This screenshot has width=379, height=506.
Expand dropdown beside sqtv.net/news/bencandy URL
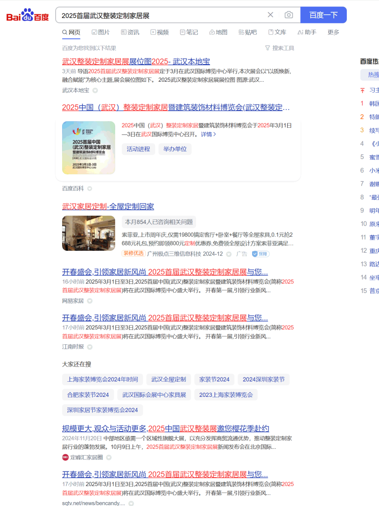coord(131,503)
